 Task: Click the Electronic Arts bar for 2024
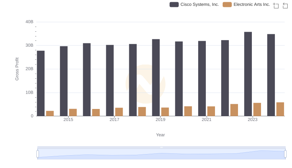click(x=280, y=109)
